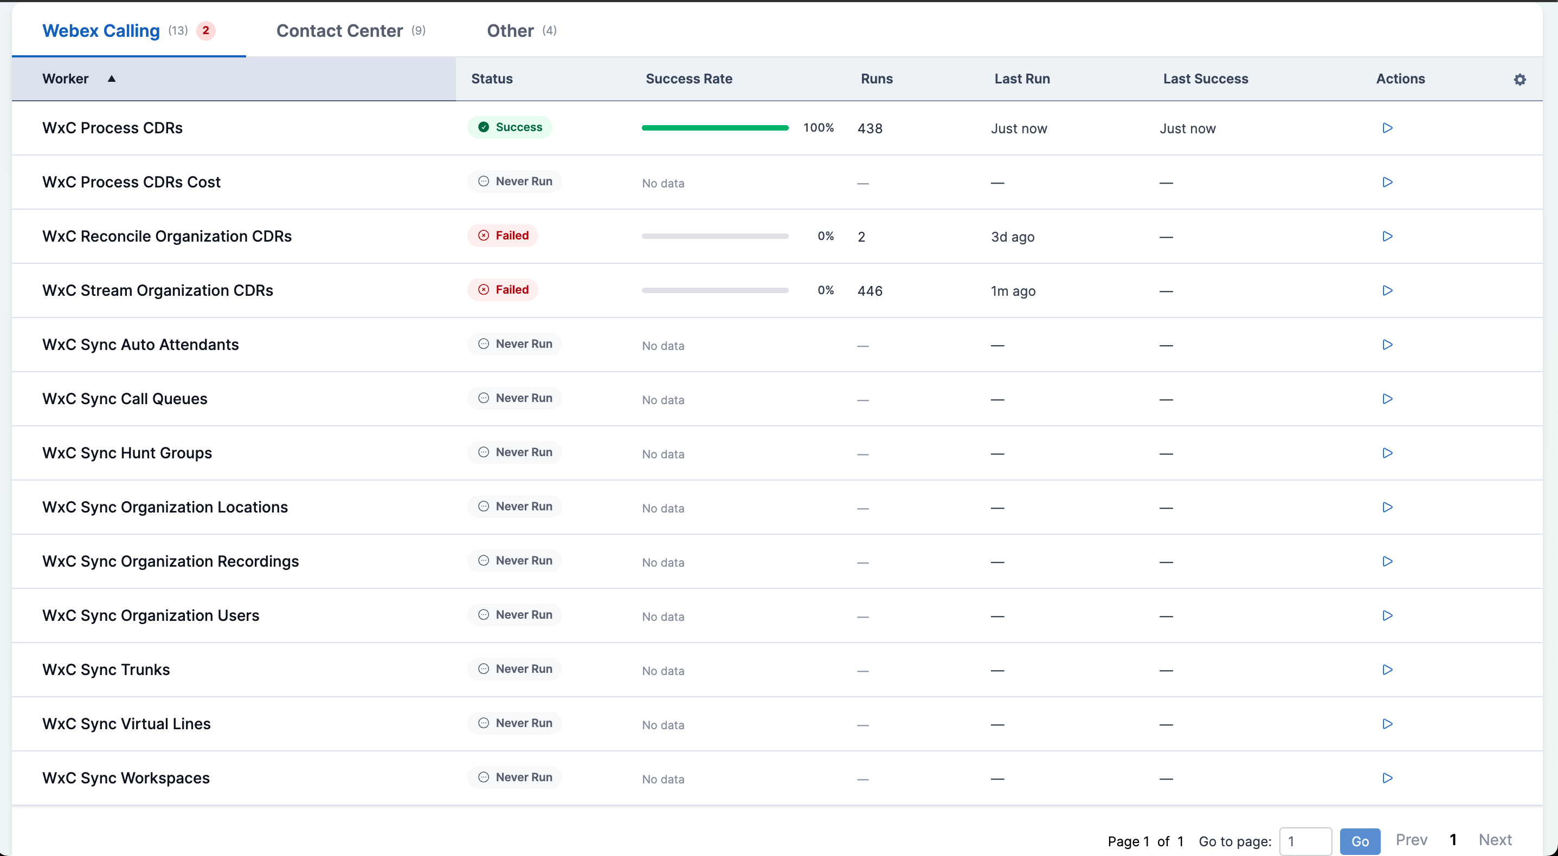The image size is (1558, 856).
Task: Select the WxC Sync Call Queues name
Action: [125, 398]
